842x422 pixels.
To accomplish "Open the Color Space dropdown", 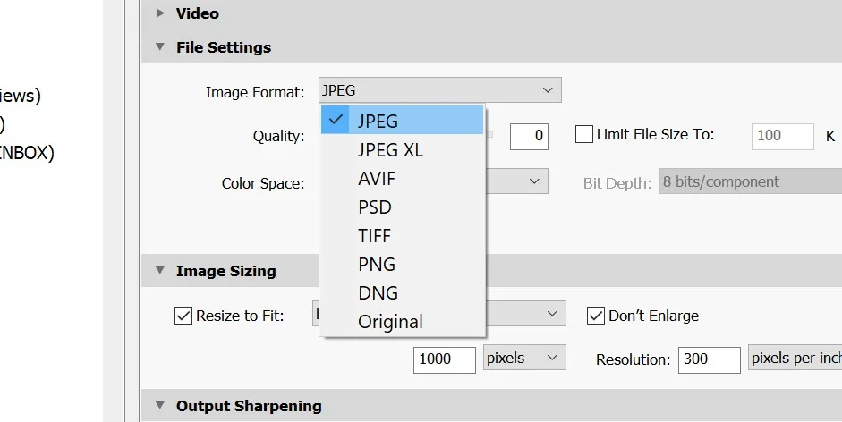I will coord(516,181).
